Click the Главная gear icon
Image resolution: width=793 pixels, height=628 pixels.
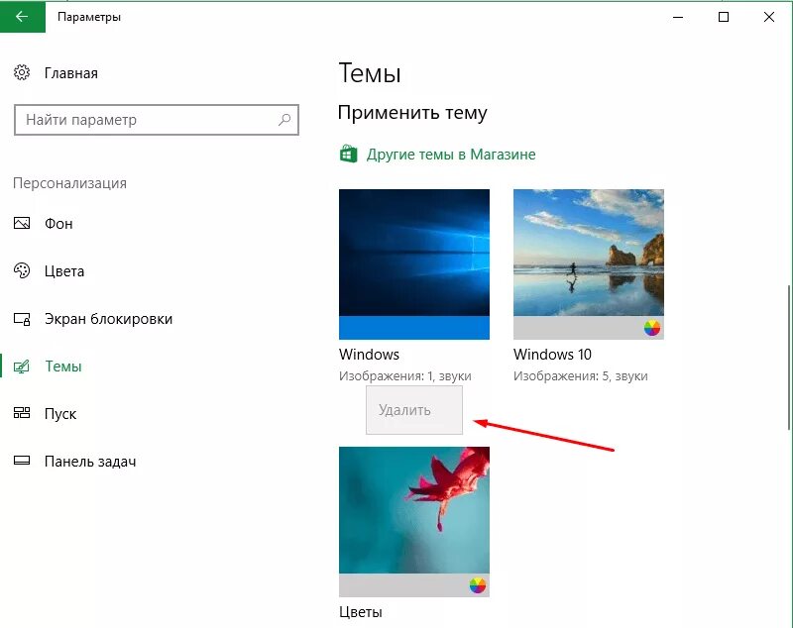(x=22, y=72)
